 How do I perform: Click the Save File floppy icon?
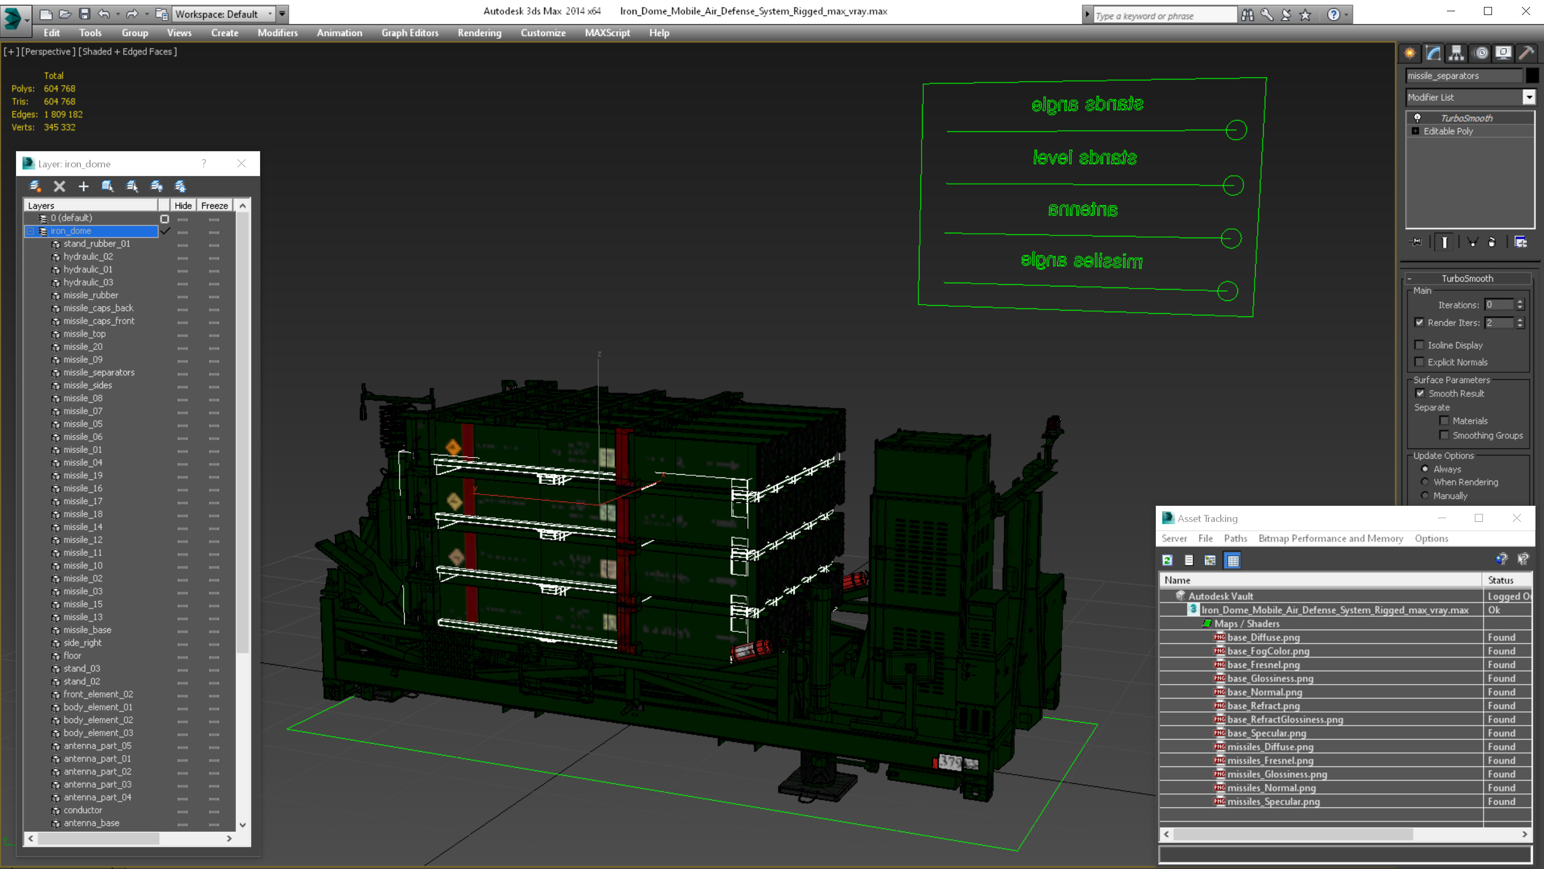[84, 14]
